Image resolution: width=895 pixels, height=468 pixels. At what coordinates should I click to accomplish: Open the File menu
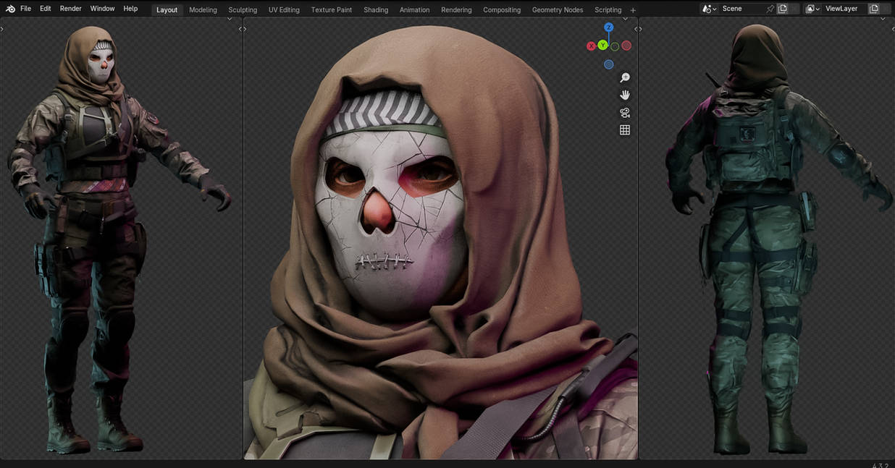pos(26,9)
